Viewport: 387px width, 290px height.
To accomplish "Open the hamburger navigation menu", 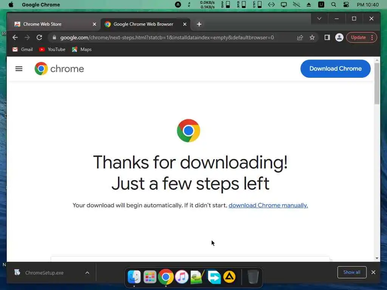I will click(19, 69).
